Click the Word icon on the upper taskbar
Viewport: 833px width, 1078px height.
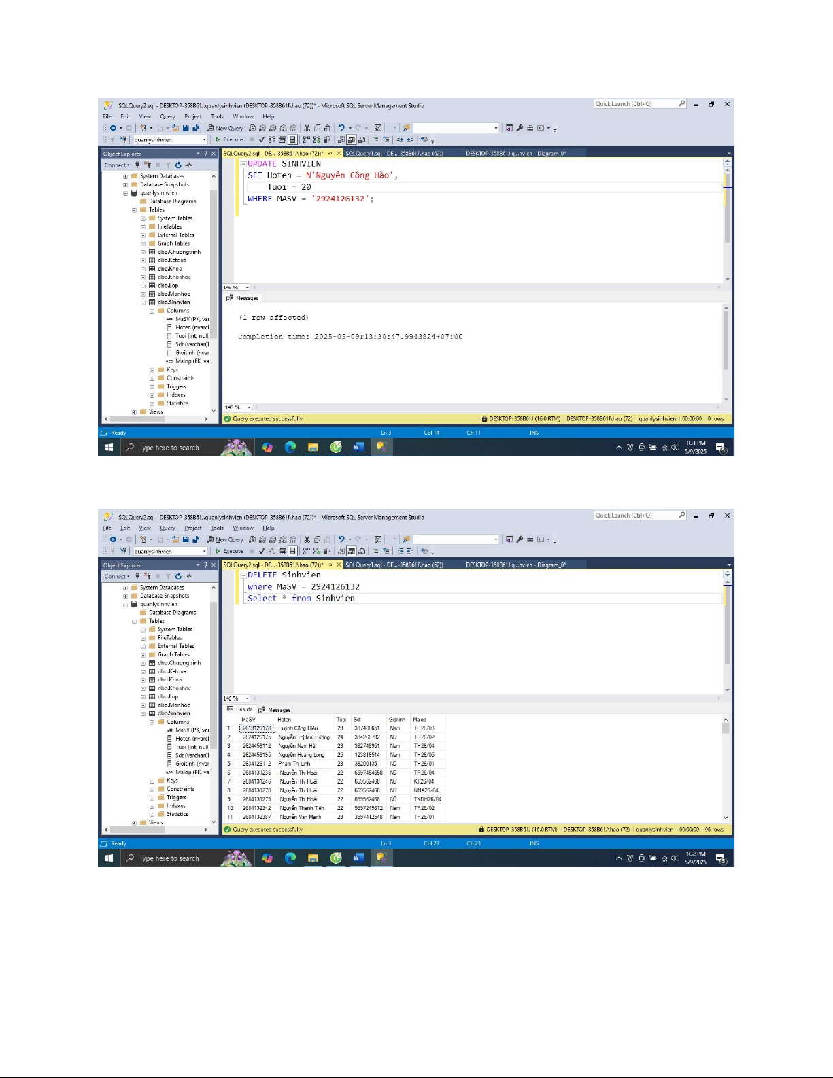[x=358, y=447]
